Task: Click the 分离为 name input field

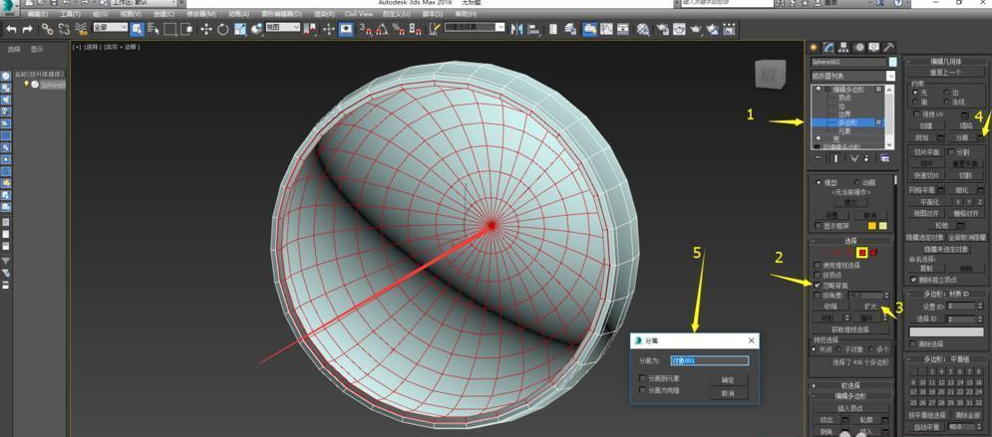Action: (x=708, y=360)
